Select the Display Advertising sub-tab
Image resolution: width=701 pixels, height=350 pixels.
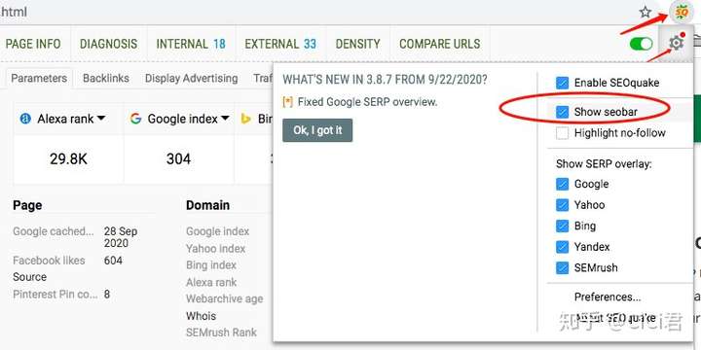click(192, 79)
